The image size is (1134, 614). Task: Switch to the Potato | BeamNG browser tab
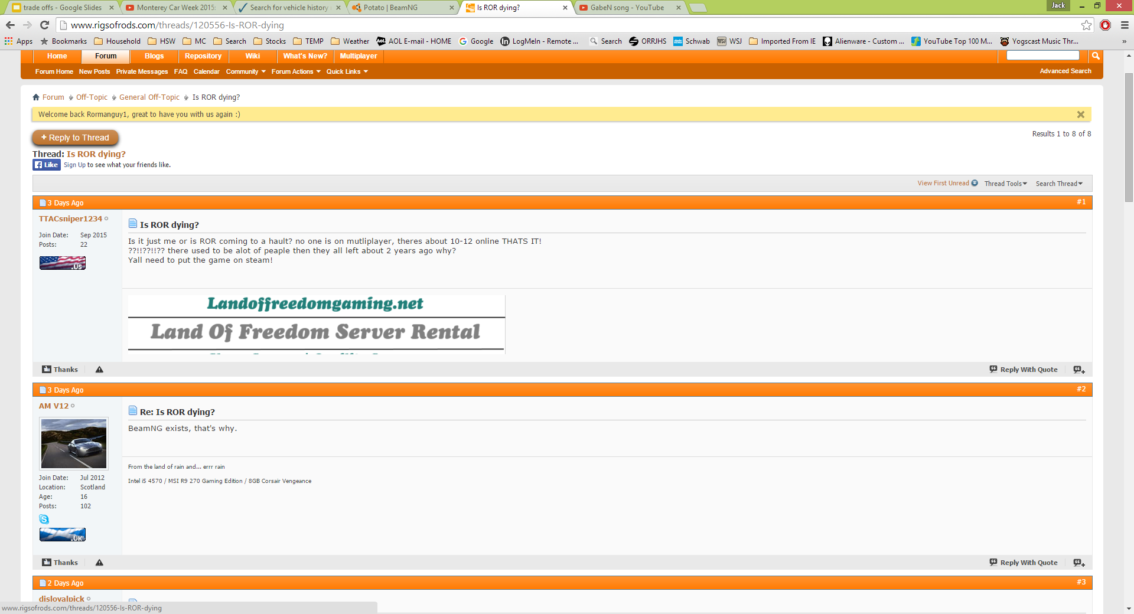[402, 8]
